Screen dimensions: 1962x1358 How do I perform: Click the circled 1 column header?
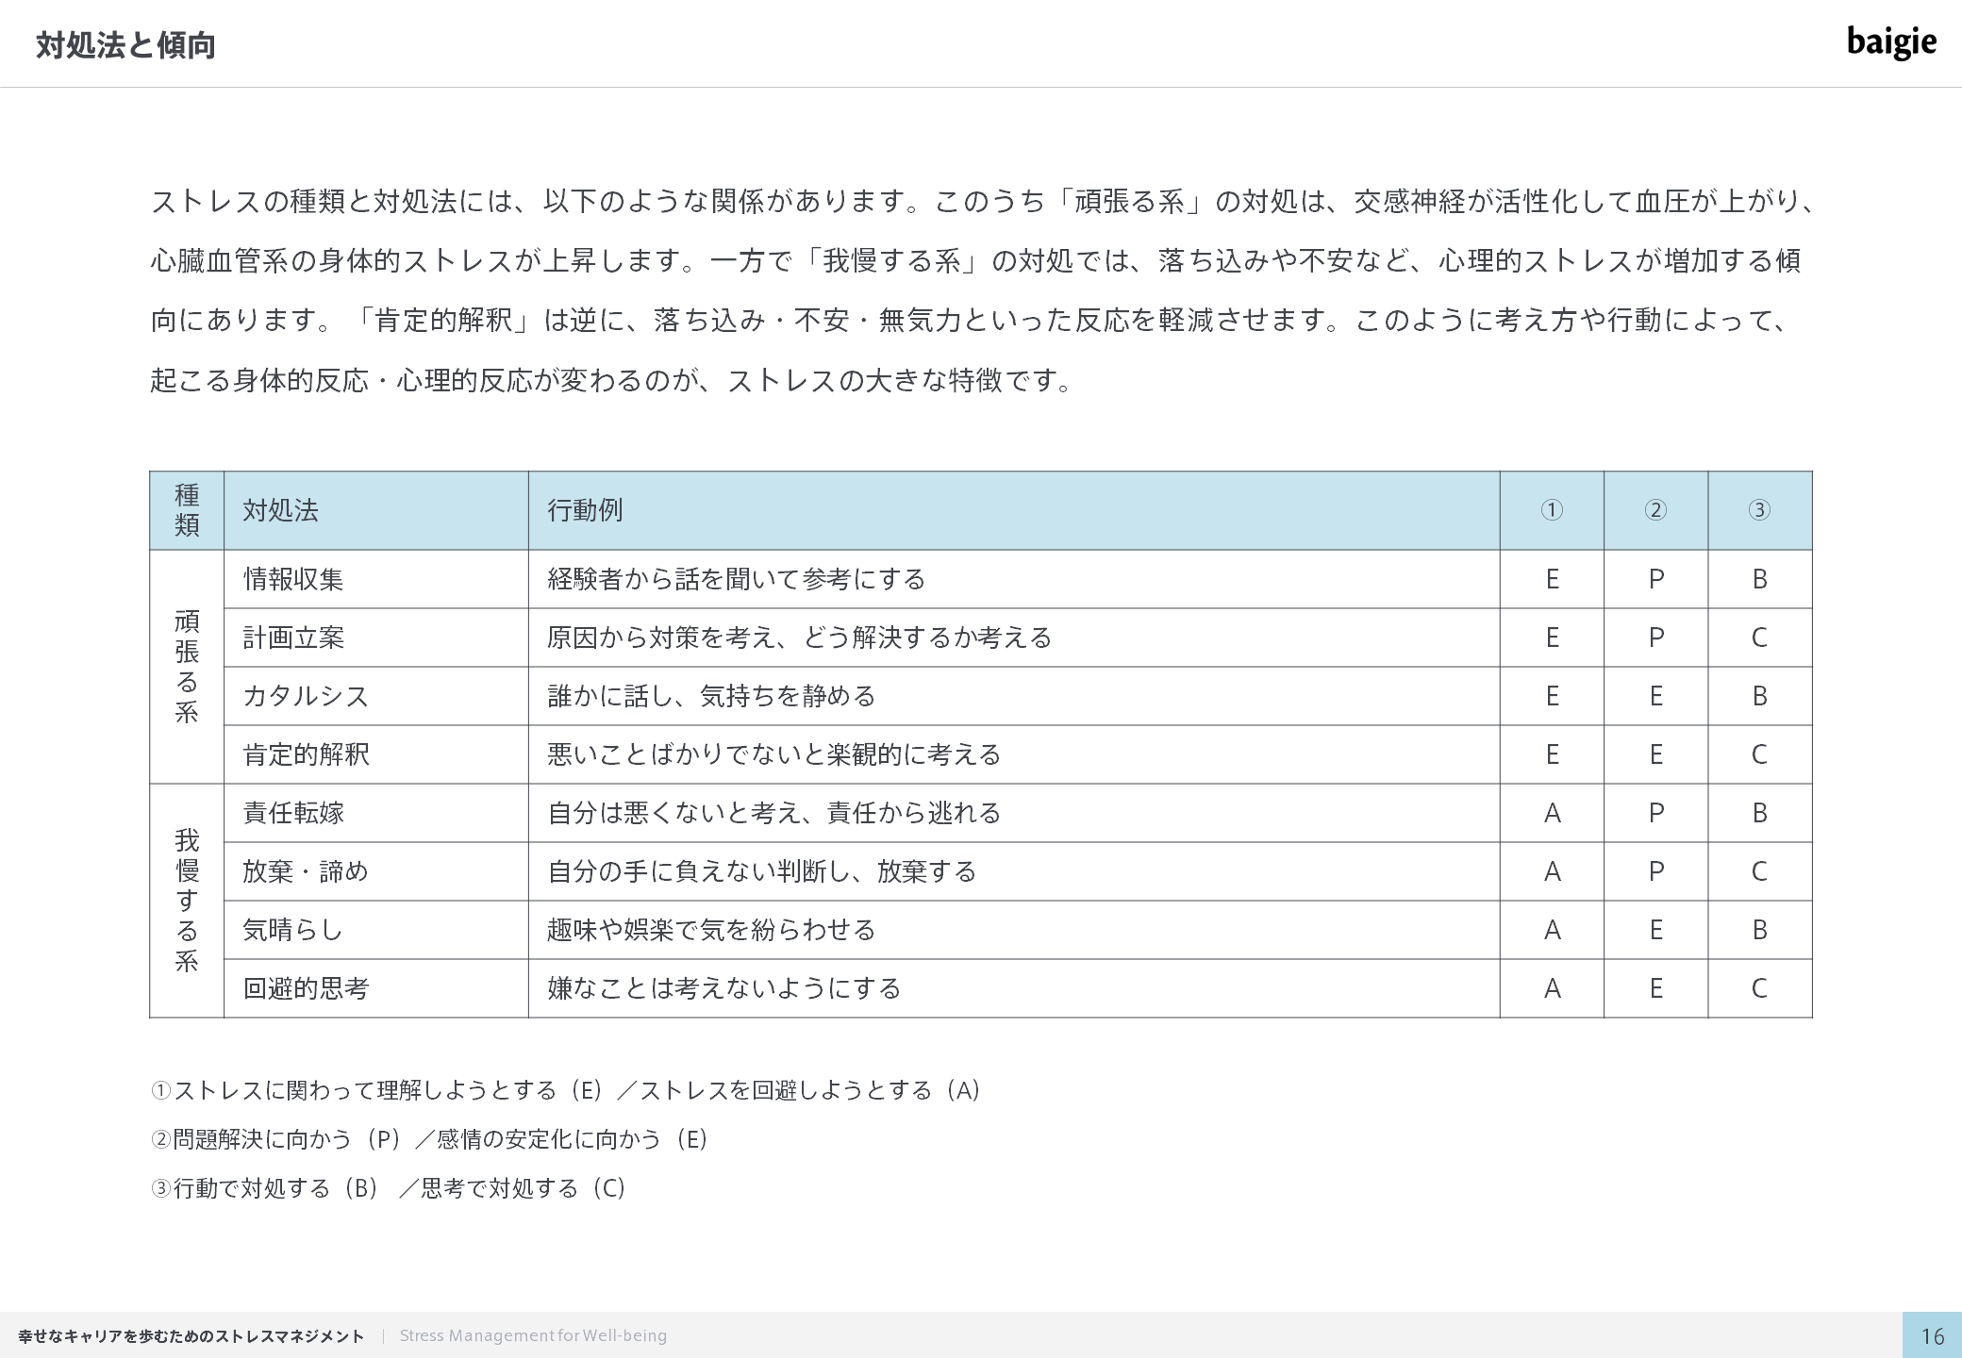point(1552,510)
